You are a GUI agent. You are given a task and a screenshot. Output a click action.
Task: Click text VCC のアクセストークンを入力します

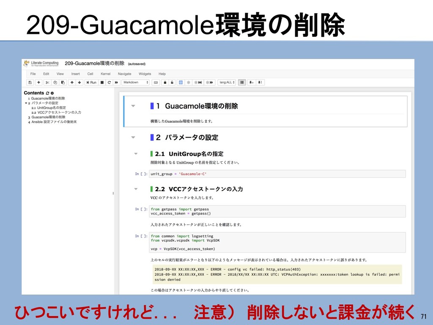182,198
